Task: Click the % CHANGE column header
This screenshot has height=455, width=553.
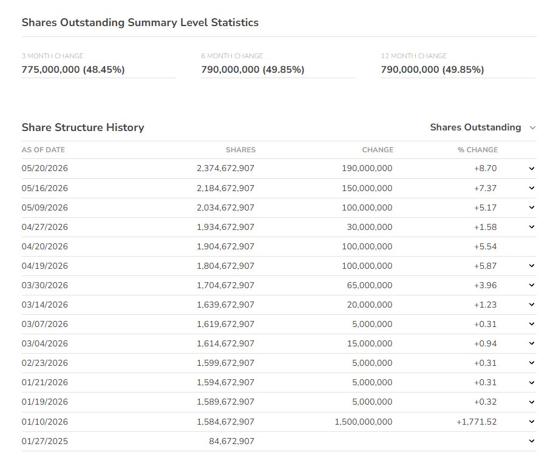Action: pos(478,150)
